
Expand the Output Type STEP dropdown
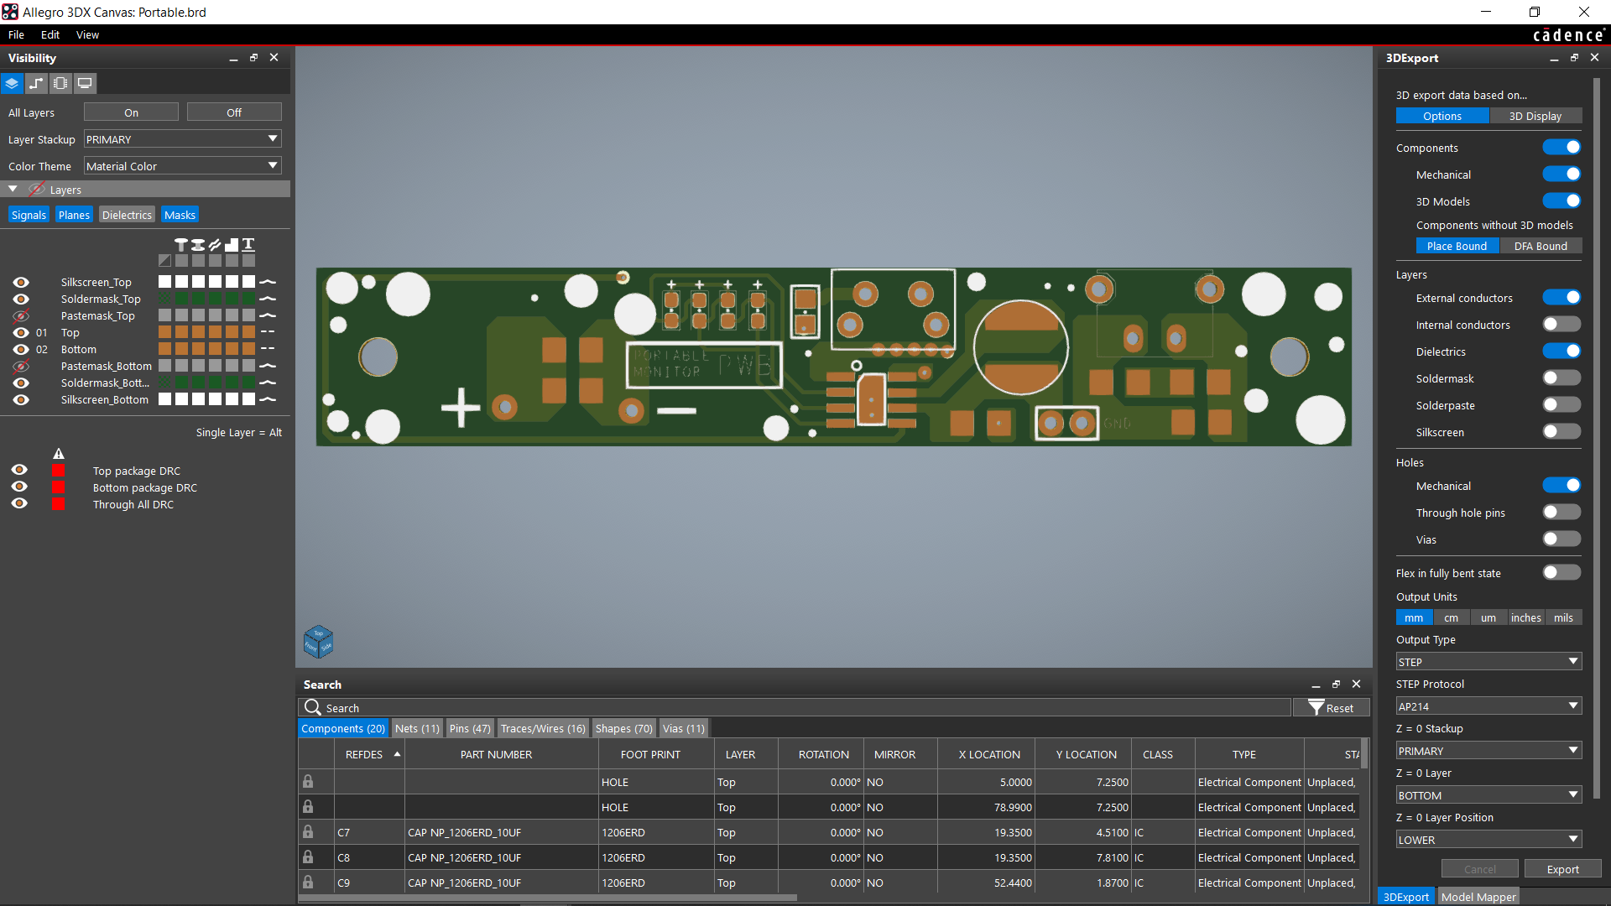tap(1573, 661)
